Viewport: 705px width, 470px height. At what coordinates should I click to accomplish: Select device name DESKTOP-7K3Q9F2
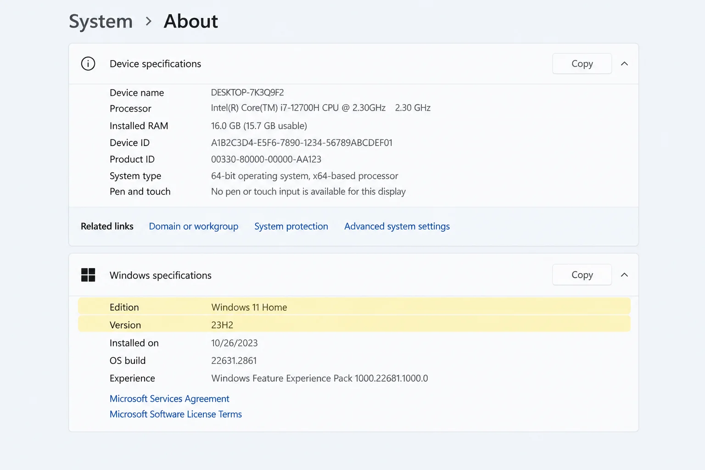[247, 92]
